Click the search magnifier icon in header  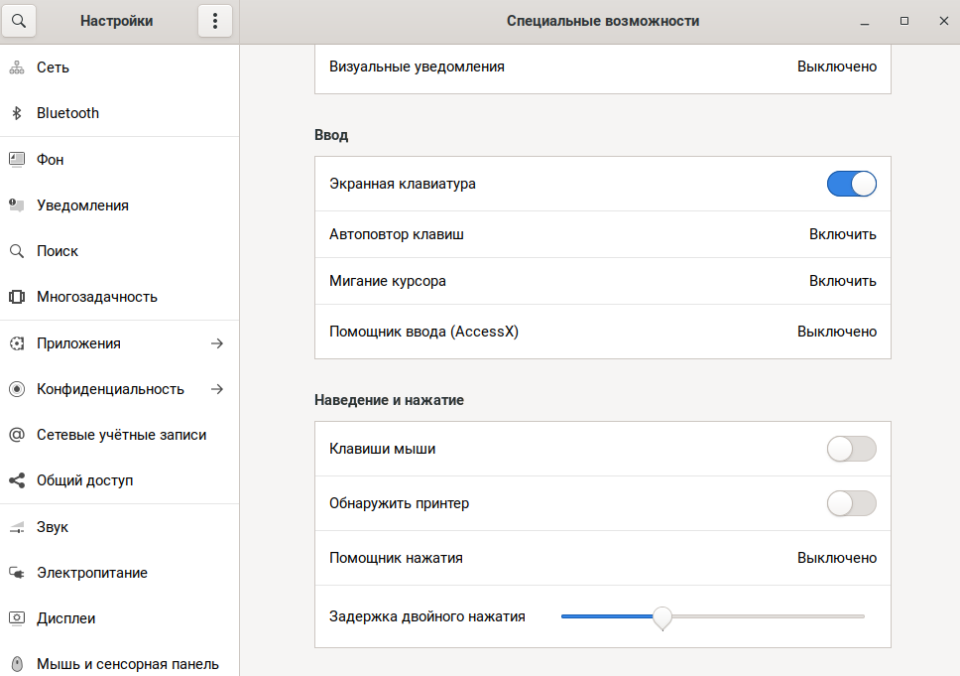pos(20,21)
